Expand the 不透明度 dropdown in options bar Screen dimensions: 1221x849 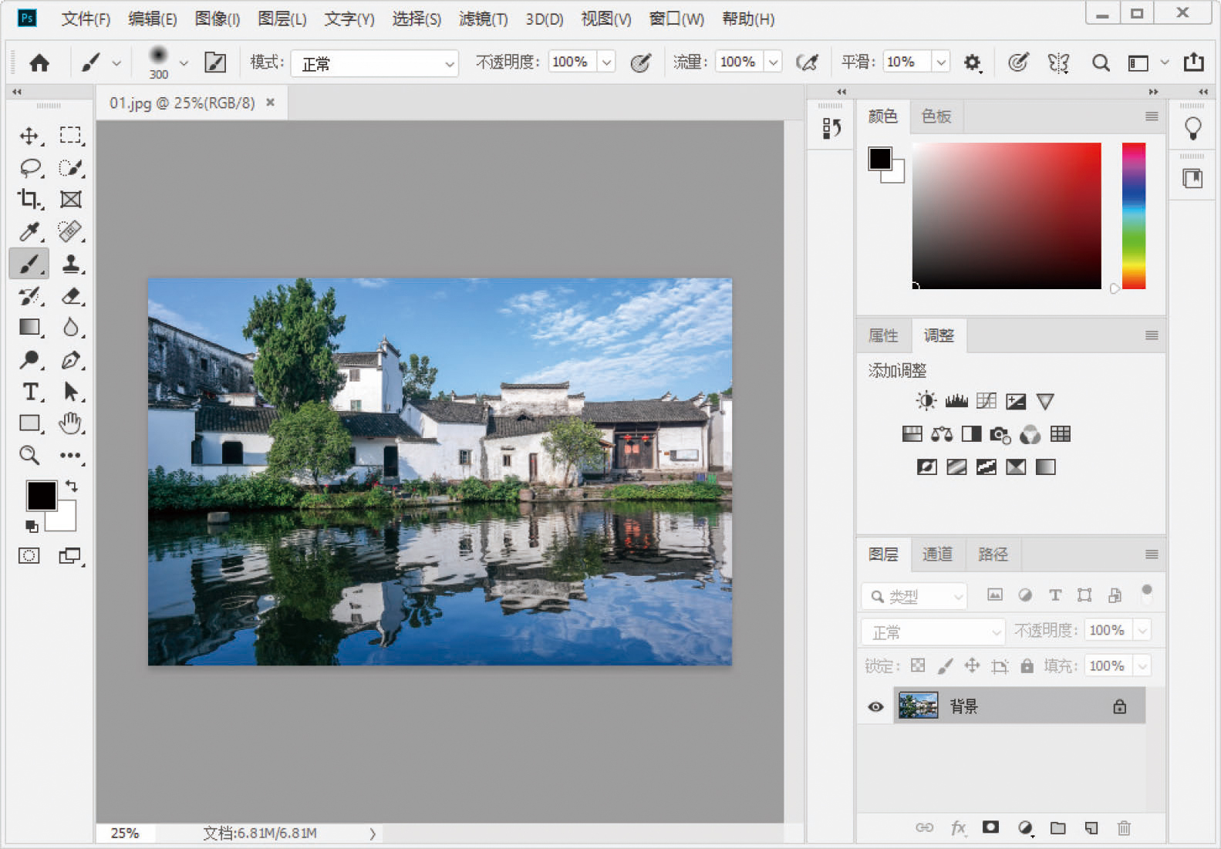coord(607,62)
